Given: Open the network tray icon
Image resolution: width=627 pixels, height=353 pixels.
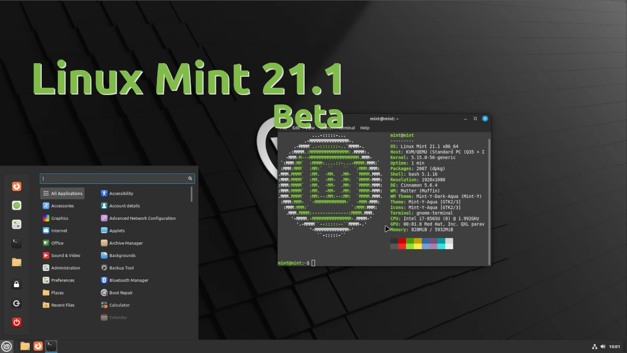Looking at the screenshot, I should coord(594,346).
